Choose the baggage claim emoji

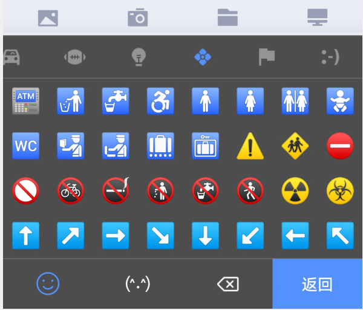pyautogui.click(x=160, y=146)
